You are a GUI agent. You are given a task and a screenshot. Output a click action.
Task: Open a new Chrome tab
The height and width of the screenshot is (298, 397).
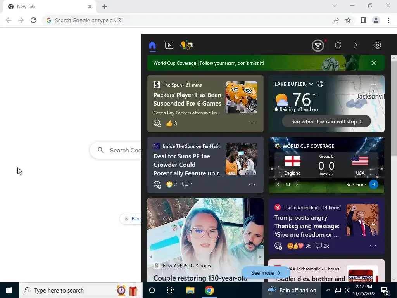[x=105, y=7]
